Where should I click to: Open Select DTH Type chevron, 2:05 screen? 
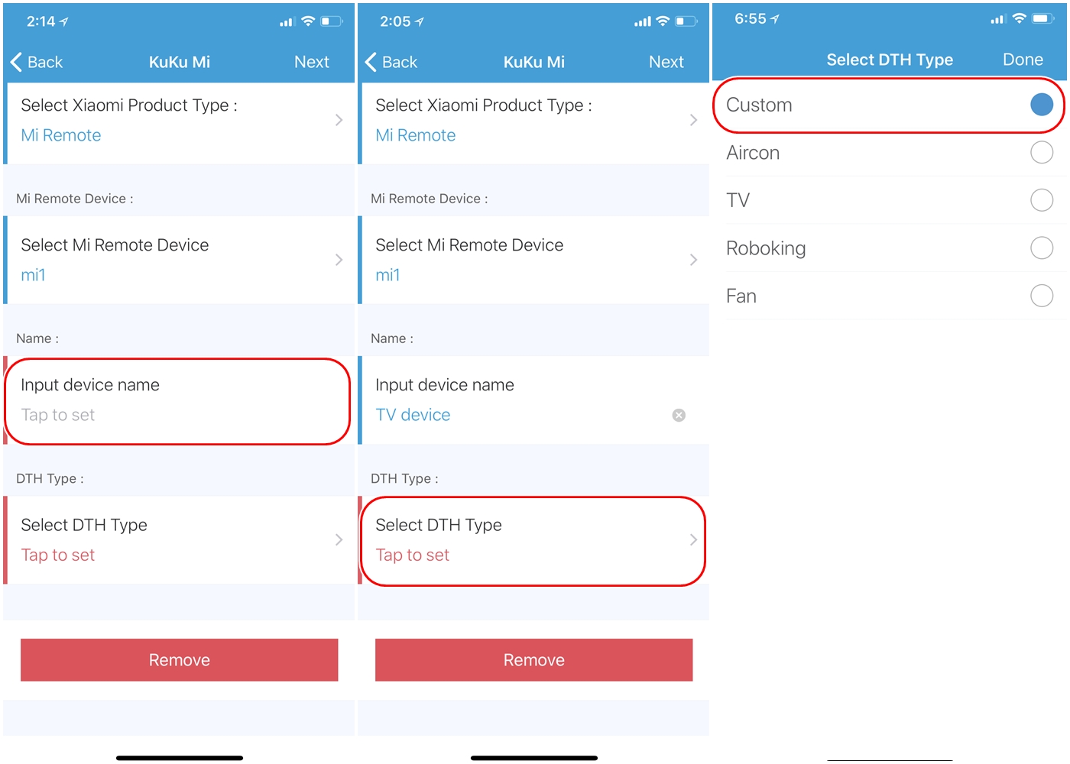[693, 539]
